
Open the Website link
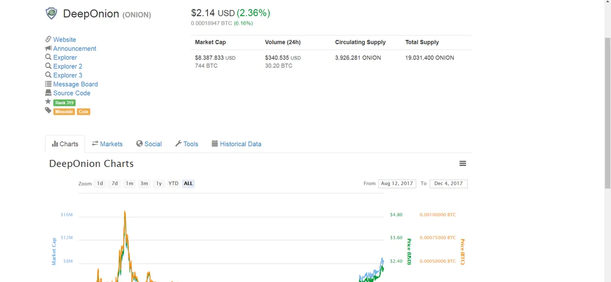tap(64, 40)
